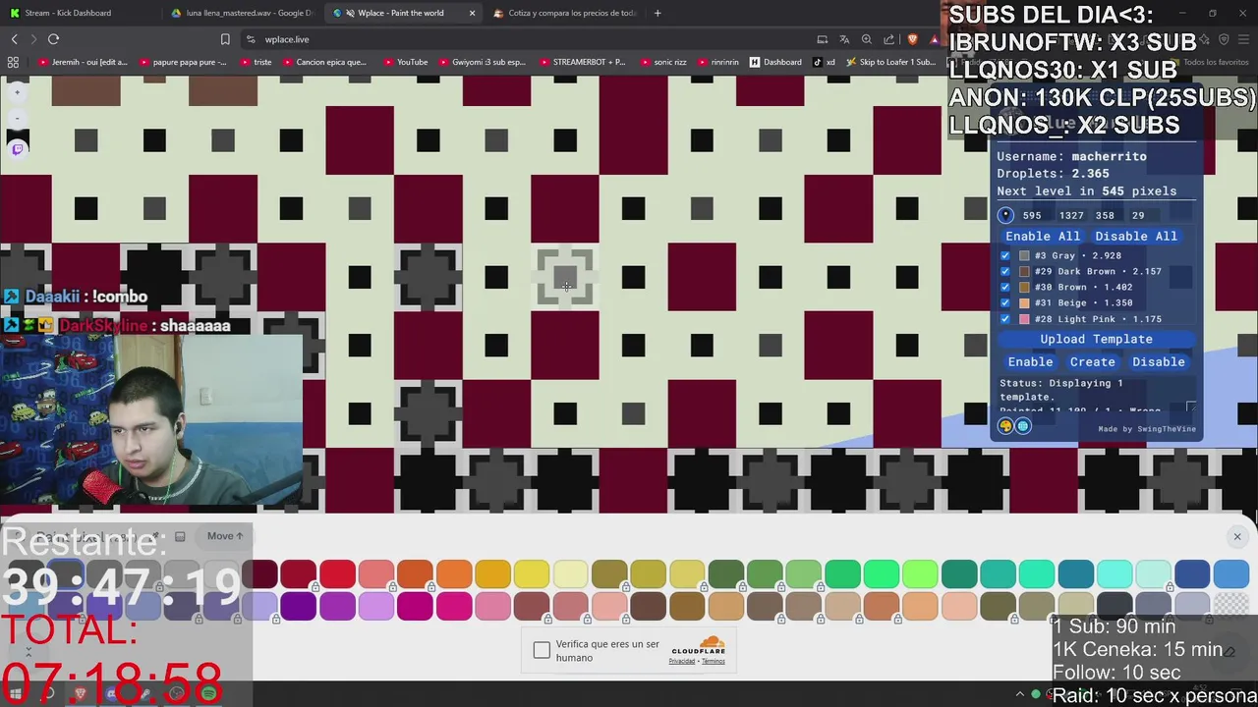Viewport: 1258px width, 707px height.
Task: Open the Cotiza y compara los precios tab
Action: point(564,13)
